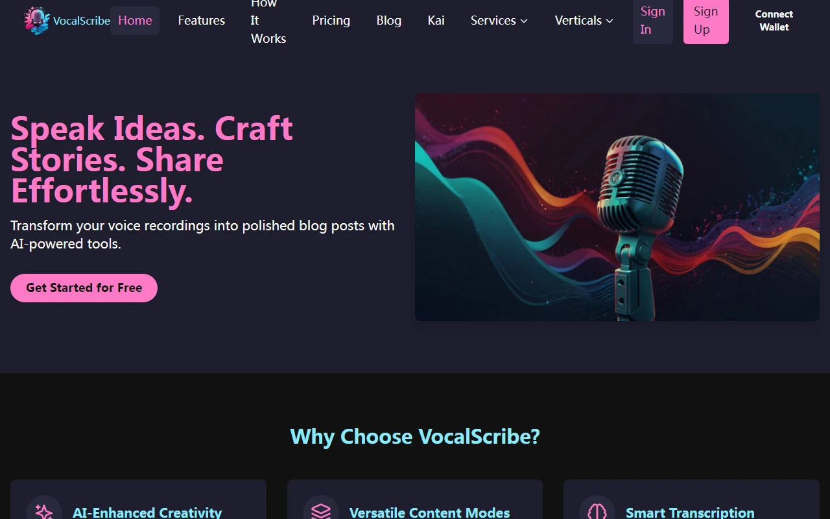Click the chevron arrow beside Services
Image resolution: width=830 pixels, height=519 pixels.
coord(524,21)
